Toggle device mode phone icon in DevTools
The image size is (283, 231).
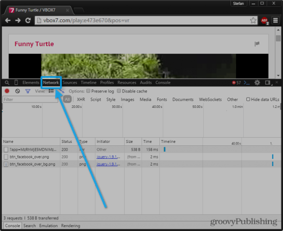coord(16,83)
